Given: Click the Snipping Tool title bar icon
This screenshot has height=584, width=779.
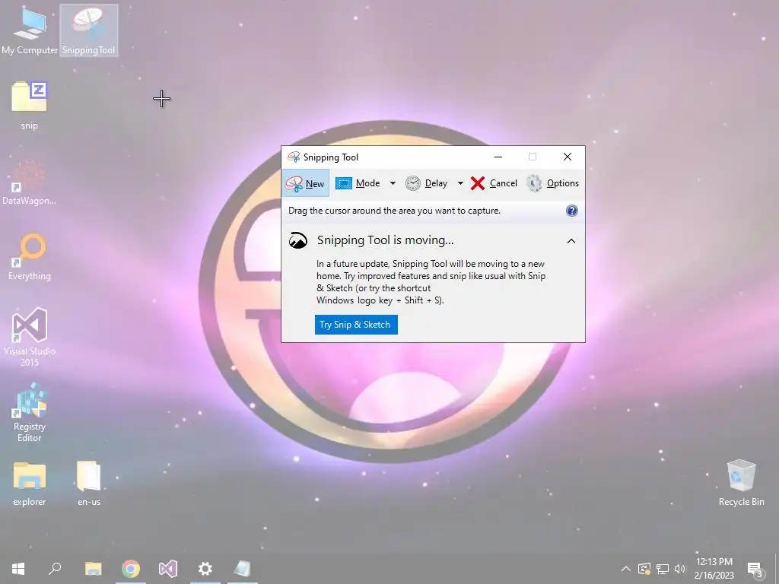Looking at the screenshot, I should [294, 157].
